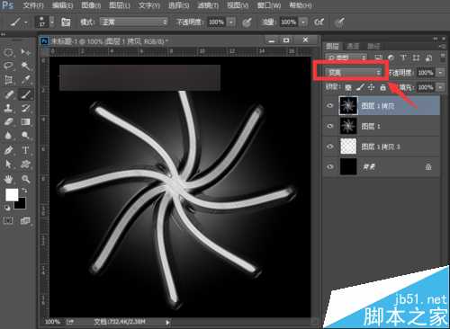Select the Lasso tool
Screen dimensions: 450x329
pos(8,66)
